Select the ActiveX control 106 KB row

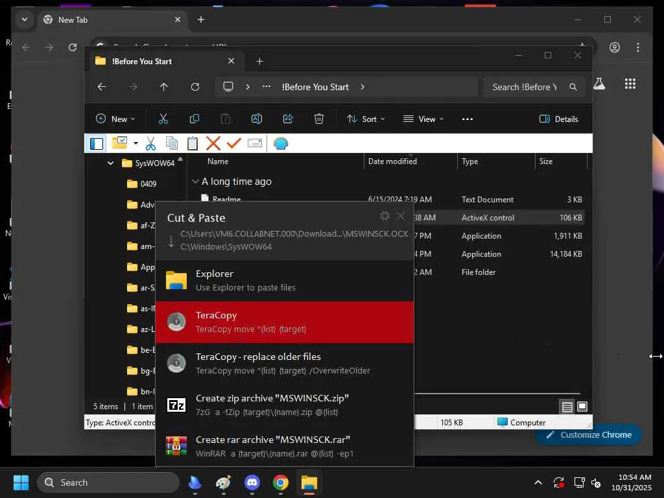(499, 218)
